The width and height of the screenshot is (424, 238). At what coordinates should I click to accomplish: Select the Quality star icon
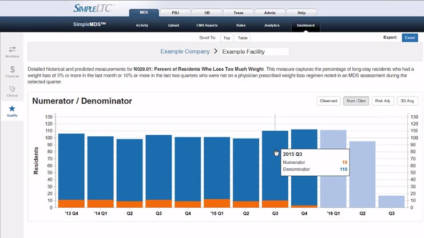pos(12,111)
